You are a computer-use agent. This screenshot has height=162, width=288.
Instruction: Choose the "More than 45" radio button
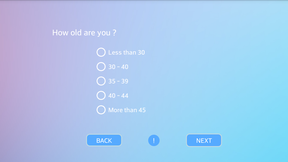coord(101,110)
